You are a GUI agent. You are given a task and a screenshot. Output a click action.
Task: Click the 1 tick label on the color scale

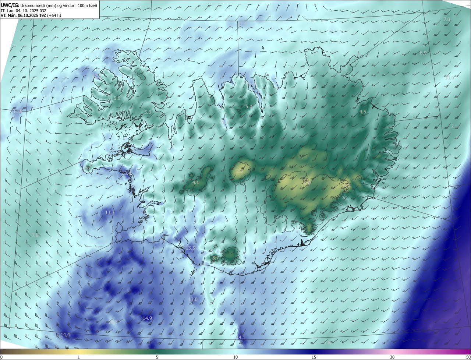(79, 357)
